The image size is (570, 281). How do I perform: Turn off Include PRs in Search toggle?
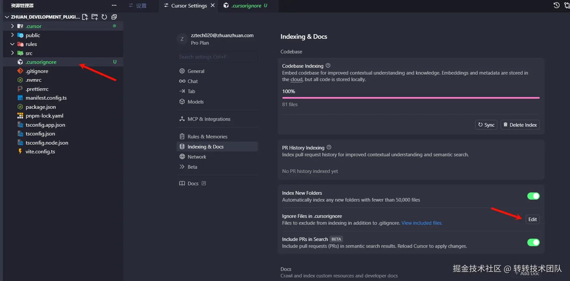click(x=533, y=242)
